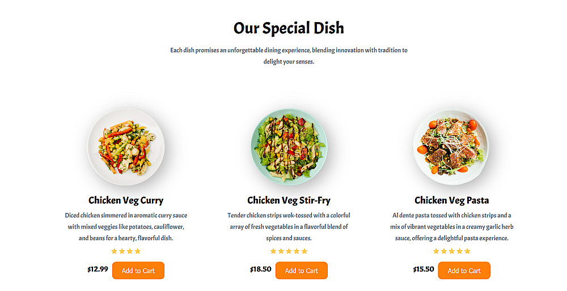The height and width of the screenshot is (291, 567).
Task: View the Chicken Veg Pasta dish image
Action: (x=451, y=147)
